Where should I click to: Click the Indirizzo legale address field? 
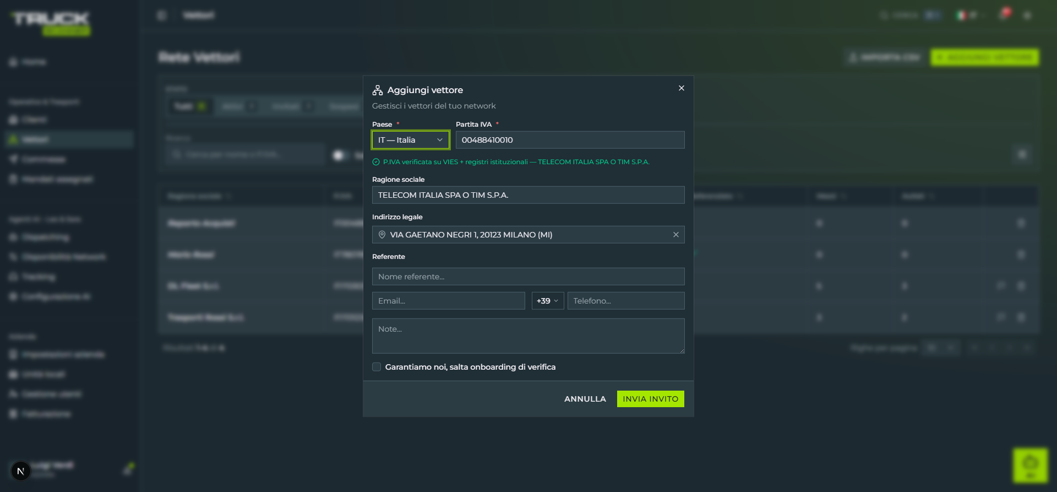[x=528, y=235]
